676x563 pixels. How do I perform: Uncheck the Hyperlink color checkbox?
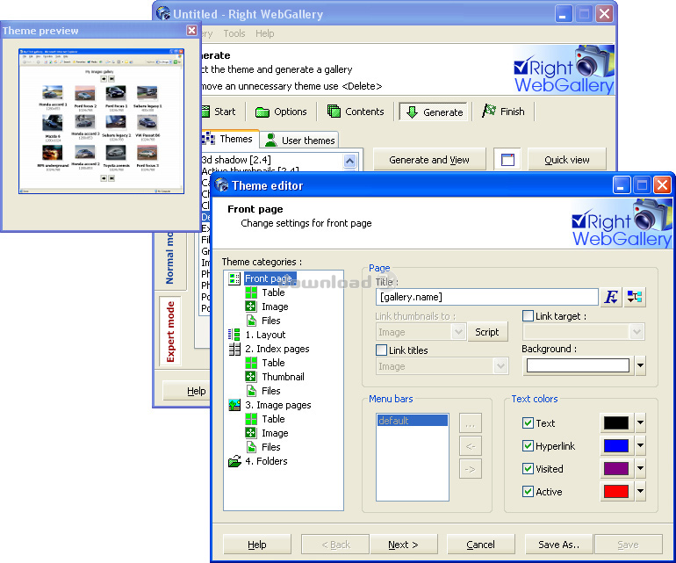[x=529, y=446]
